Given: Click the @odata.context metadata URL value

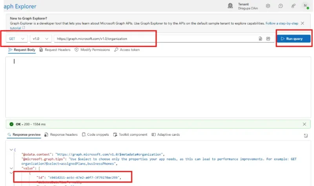Looking at the screenshot, I should (x=110, y=154).
